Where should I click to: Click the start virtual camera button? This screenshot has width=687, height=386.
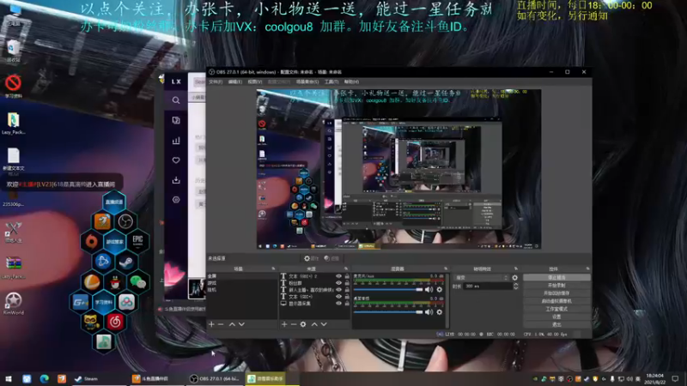click(556, 301)
